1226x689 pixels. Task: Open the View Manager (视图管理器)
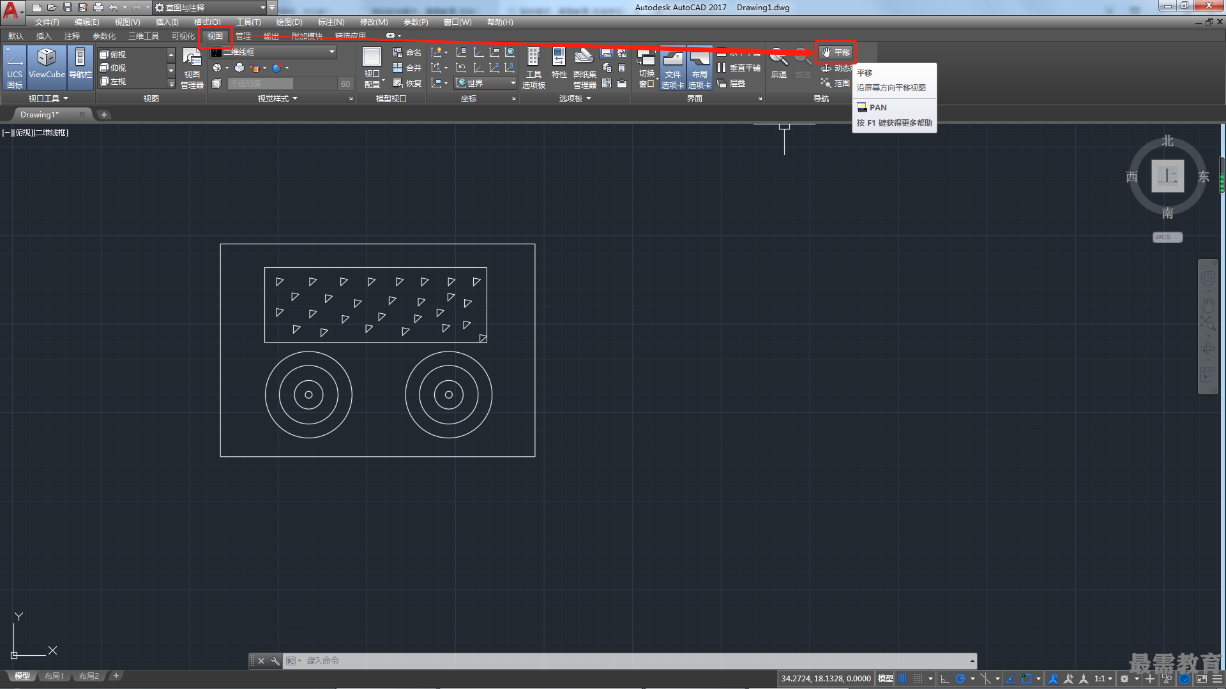tap(192, 67)
